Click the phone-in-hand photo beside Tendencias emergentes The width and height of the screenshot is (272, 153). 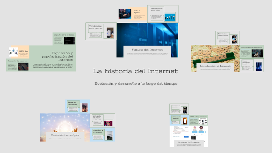pos(110,33)
